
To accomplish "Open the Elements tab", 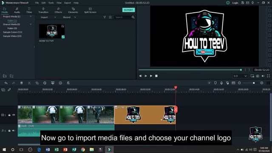I will pos(73,10).
